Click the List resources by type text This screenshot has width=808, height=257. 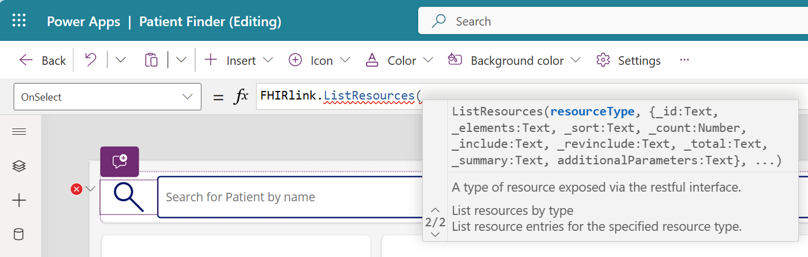click(x=513, y=211)
